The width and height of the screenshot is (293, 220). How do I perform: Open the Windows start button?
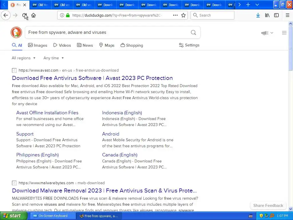tap(13, 216)
